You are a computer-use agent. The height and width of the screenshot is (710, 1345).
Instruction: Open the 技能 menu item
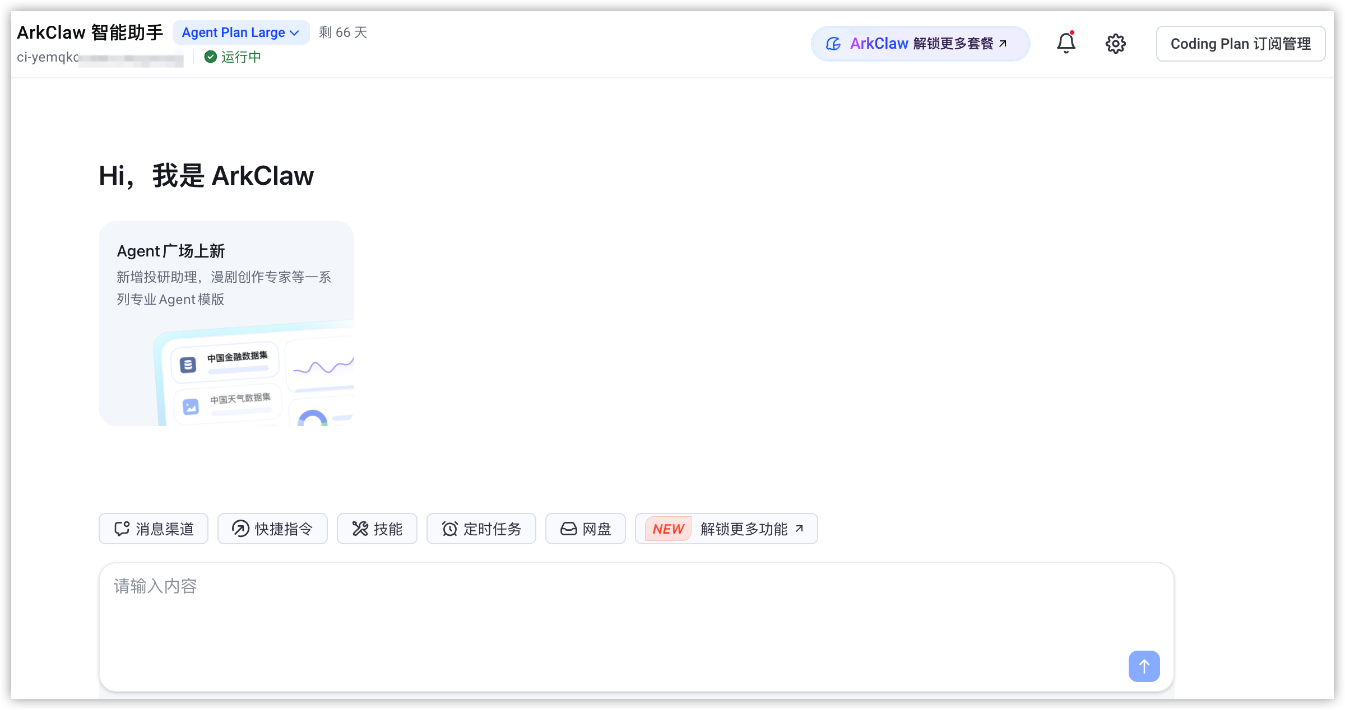coord(377,529)
